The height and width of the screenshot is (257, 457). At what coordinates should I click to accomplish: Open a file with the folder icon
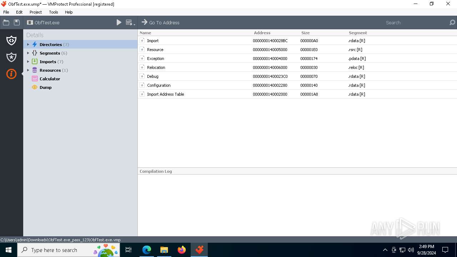6,22
